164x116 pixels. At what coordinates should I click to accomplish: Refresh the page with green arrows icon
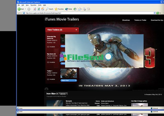coord(39,9)
